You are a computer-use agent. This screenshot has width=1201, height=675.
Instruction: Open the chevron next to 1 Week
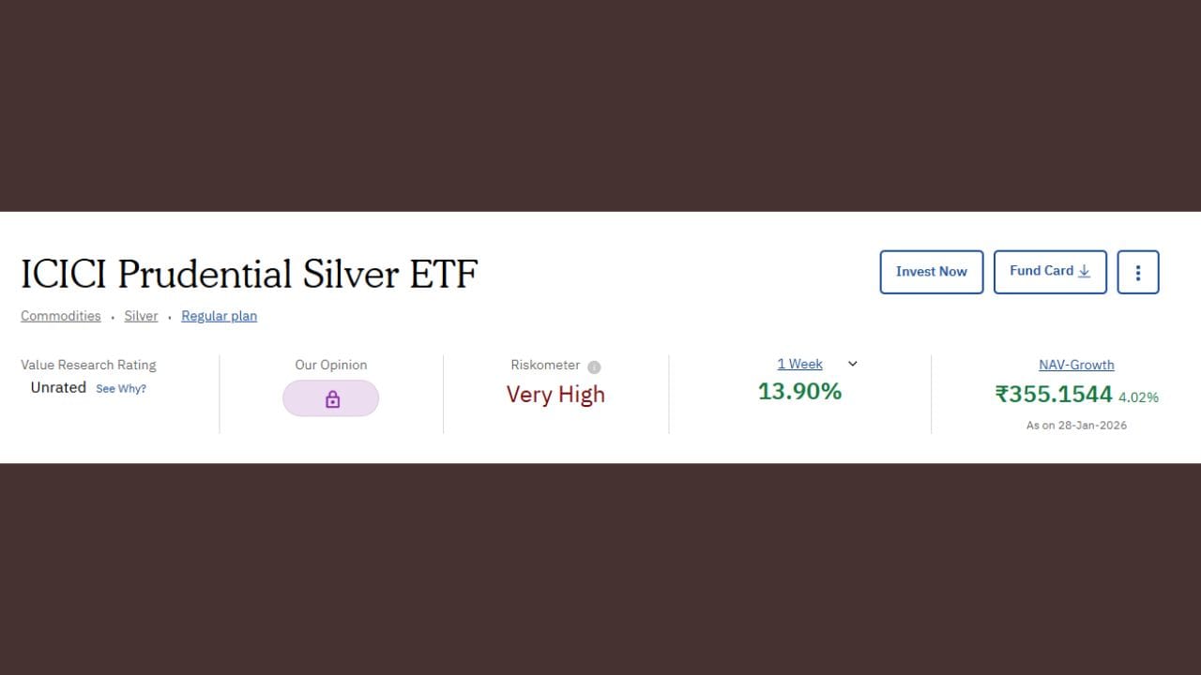(x=852, y=364)
